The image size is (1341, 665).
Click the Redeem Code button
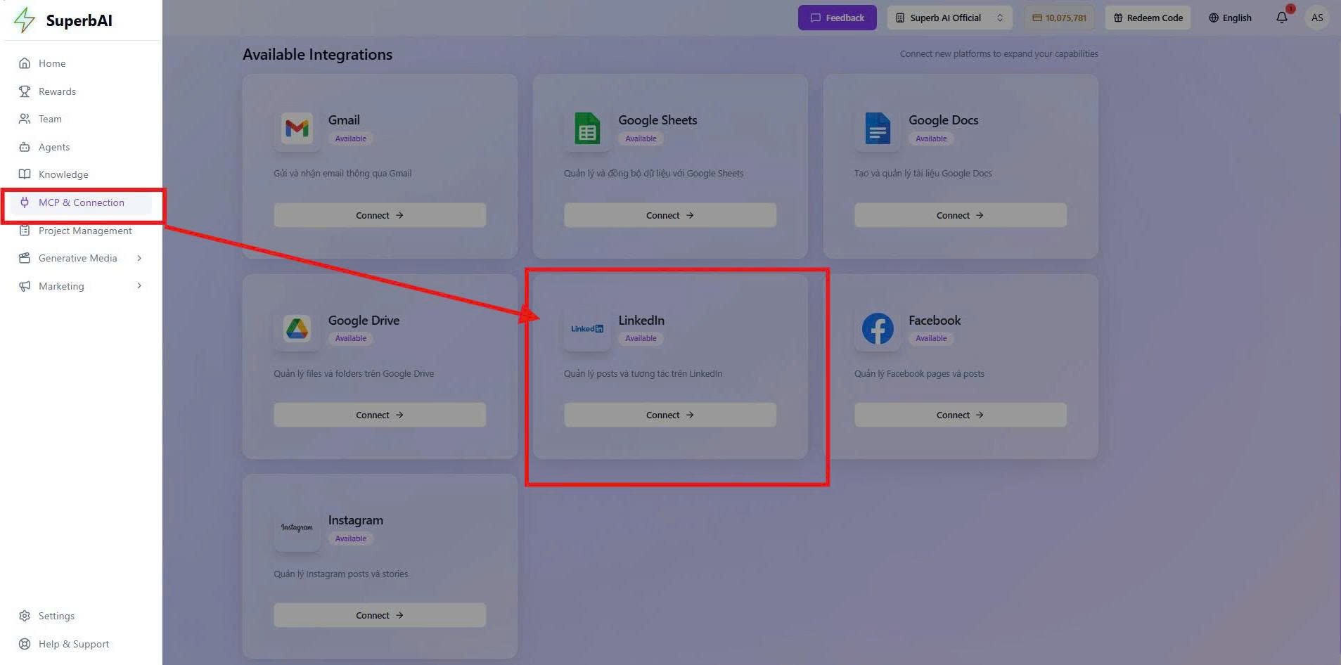point(1148,18)
